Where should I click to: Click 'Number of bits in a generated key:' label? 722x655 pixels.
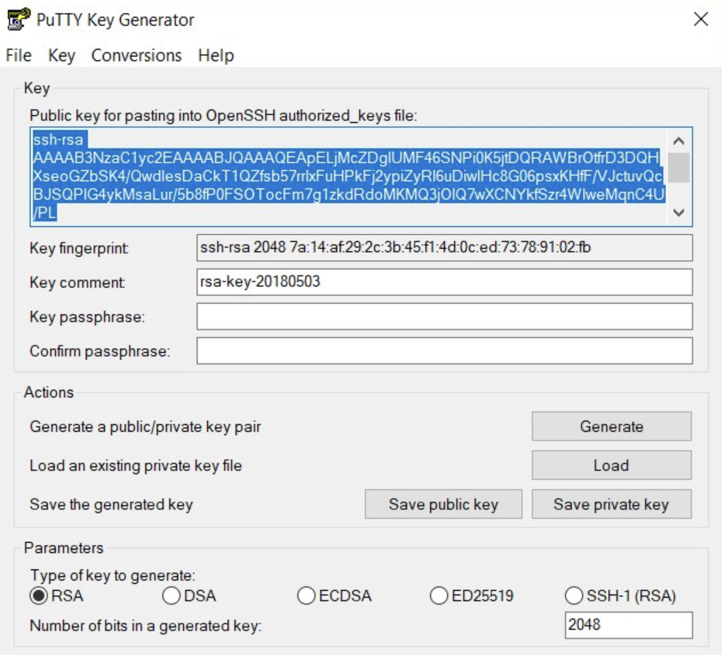click(x=145, y=626)
